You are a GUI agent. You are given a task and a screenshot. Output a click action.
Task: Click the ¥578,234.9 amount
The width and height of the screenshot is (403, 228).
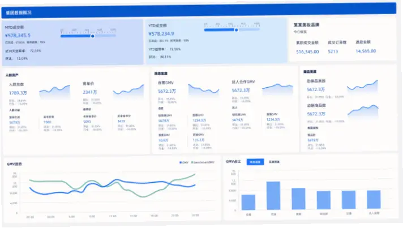(161, 33)
